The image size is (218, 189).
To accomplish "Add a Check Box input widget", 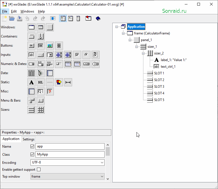I will tap(77, 55).
